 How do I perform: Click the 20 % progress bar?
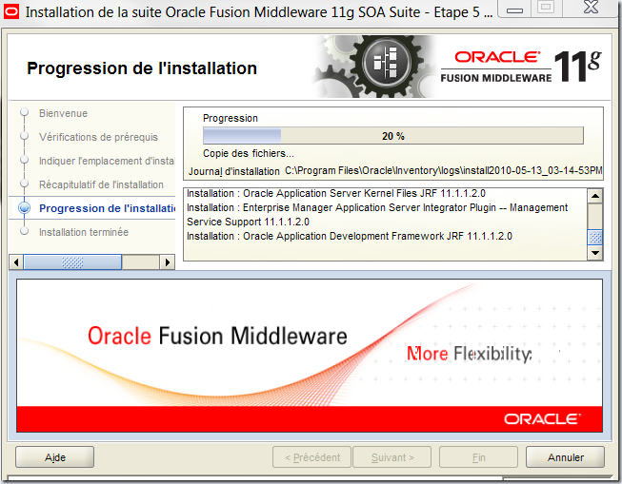coord(393,136)
